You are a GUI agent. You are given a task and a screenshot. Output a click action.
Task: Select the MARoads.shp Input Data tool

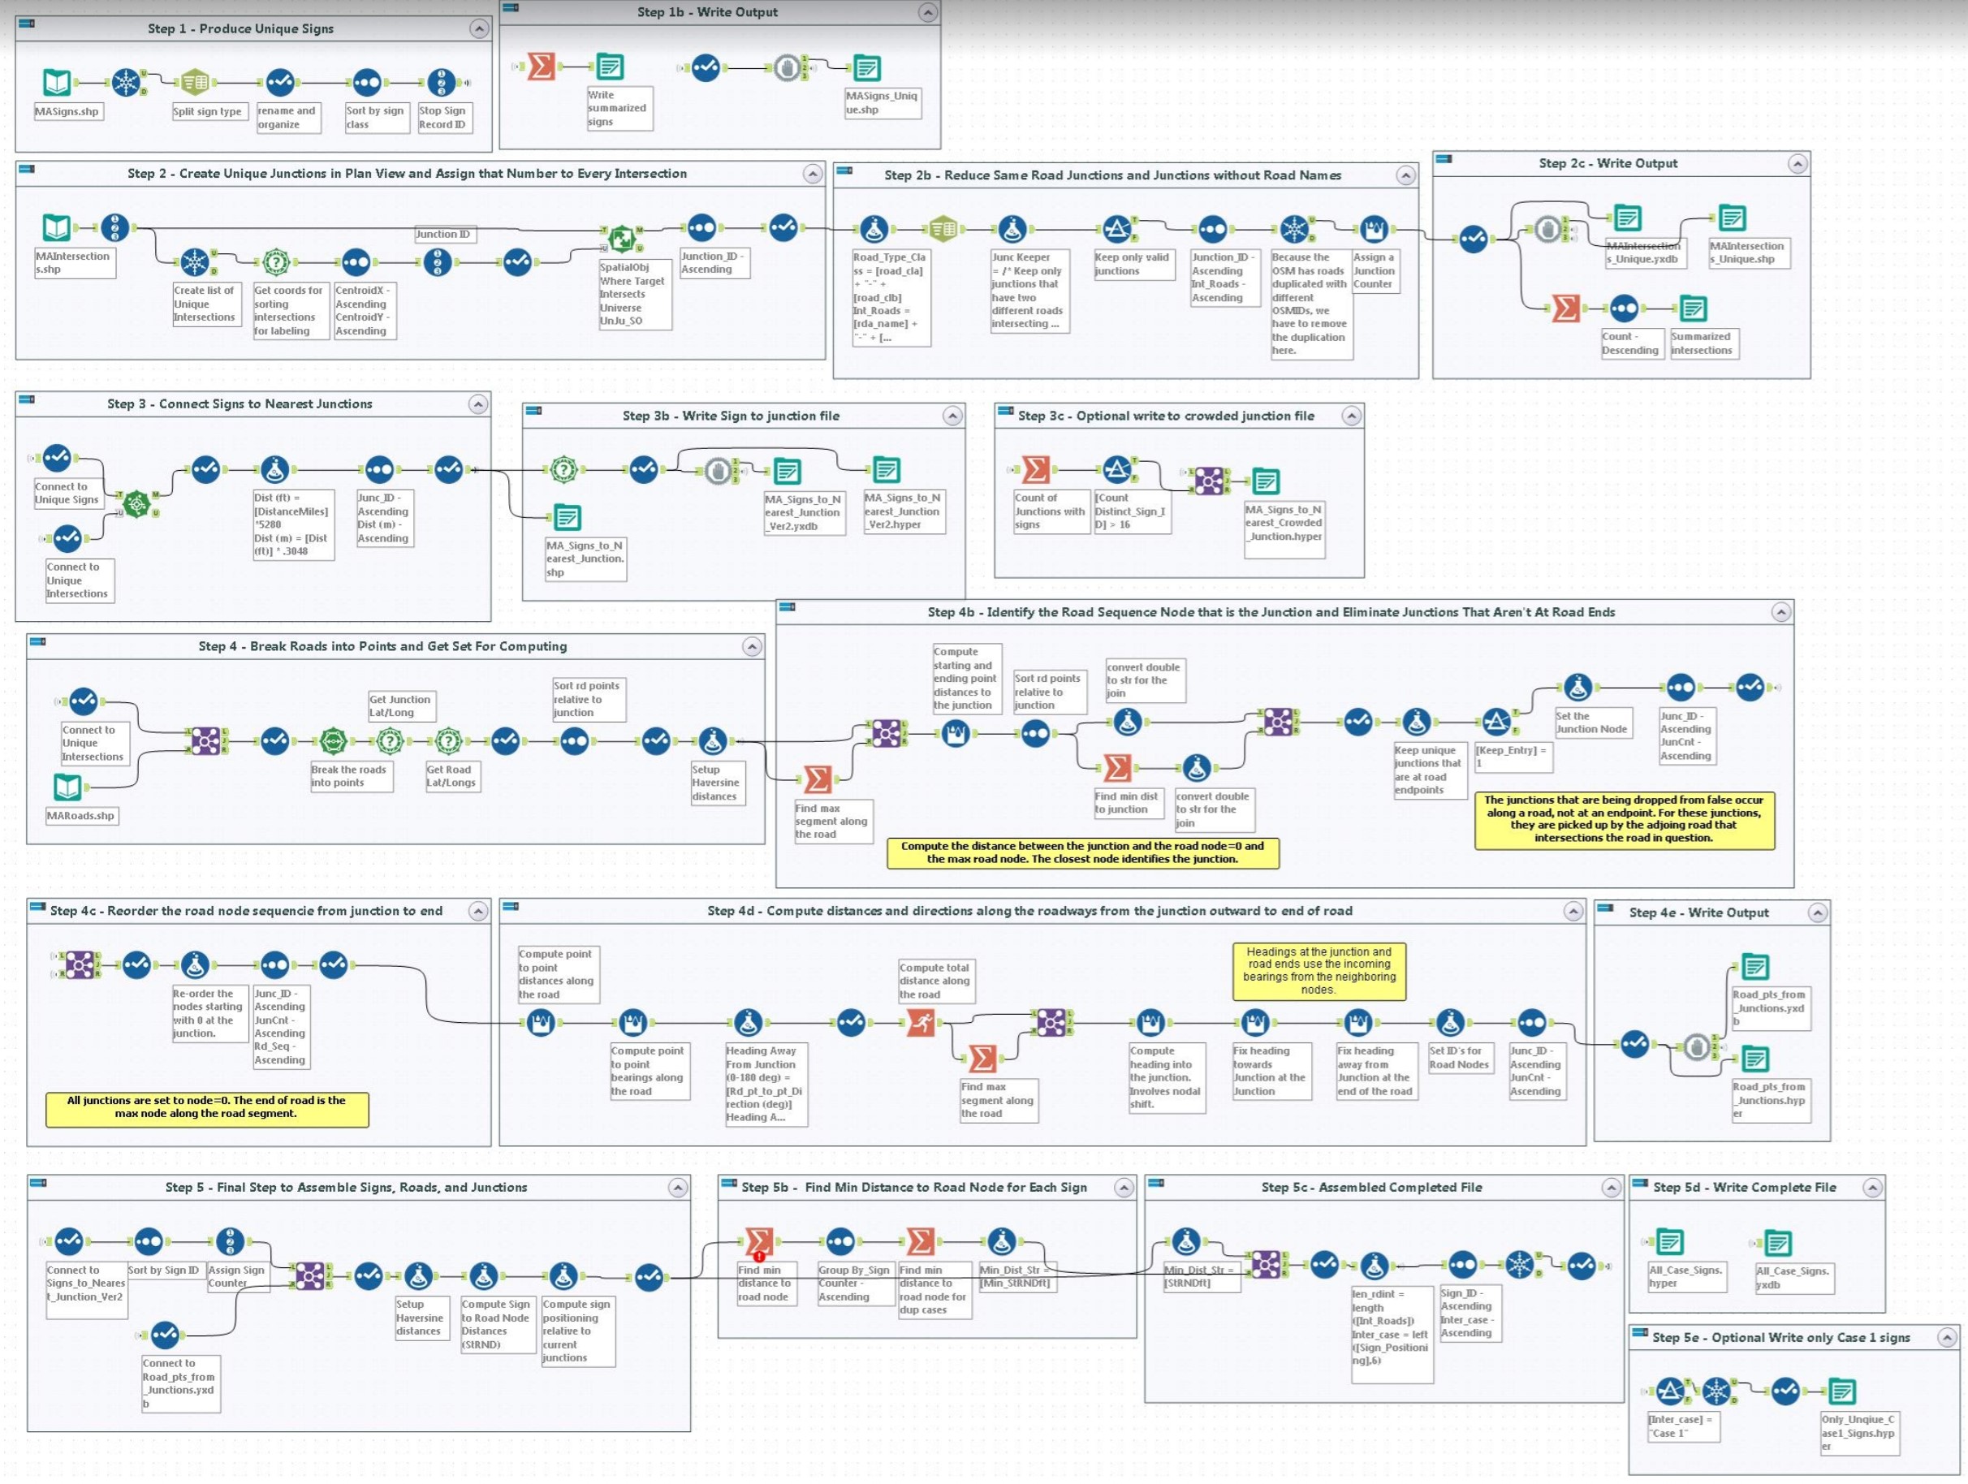67,787
